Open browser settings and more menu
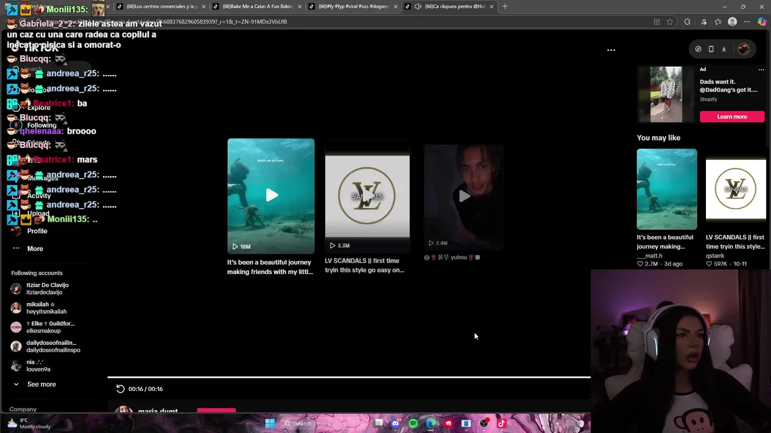Screen dimensions: 771x433 (x=747, y=22)
